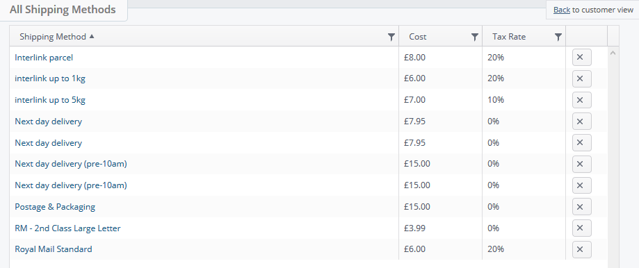This screenshot has width=639, height=268.
Task: Open the Shipping Method column filter
Action: pos(391,37)
